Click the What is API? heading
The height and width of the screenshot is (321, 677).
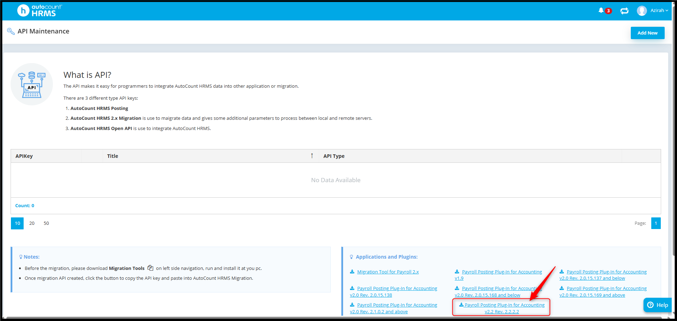(87, 75)
